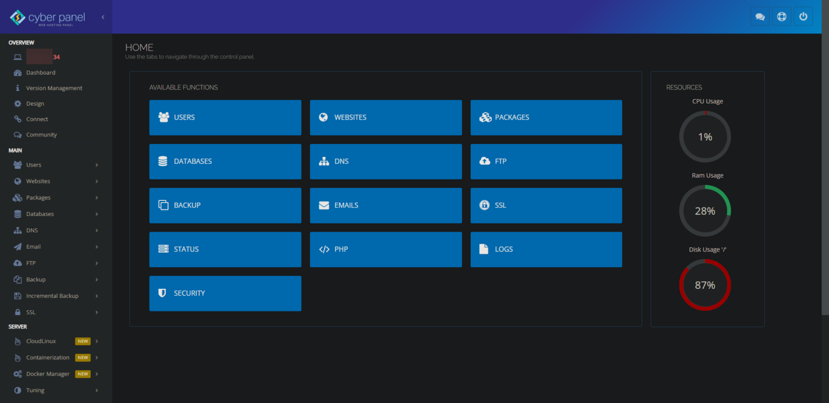
Task: Click the PHP code-bracket tile
Action: [x=385, y=249]
